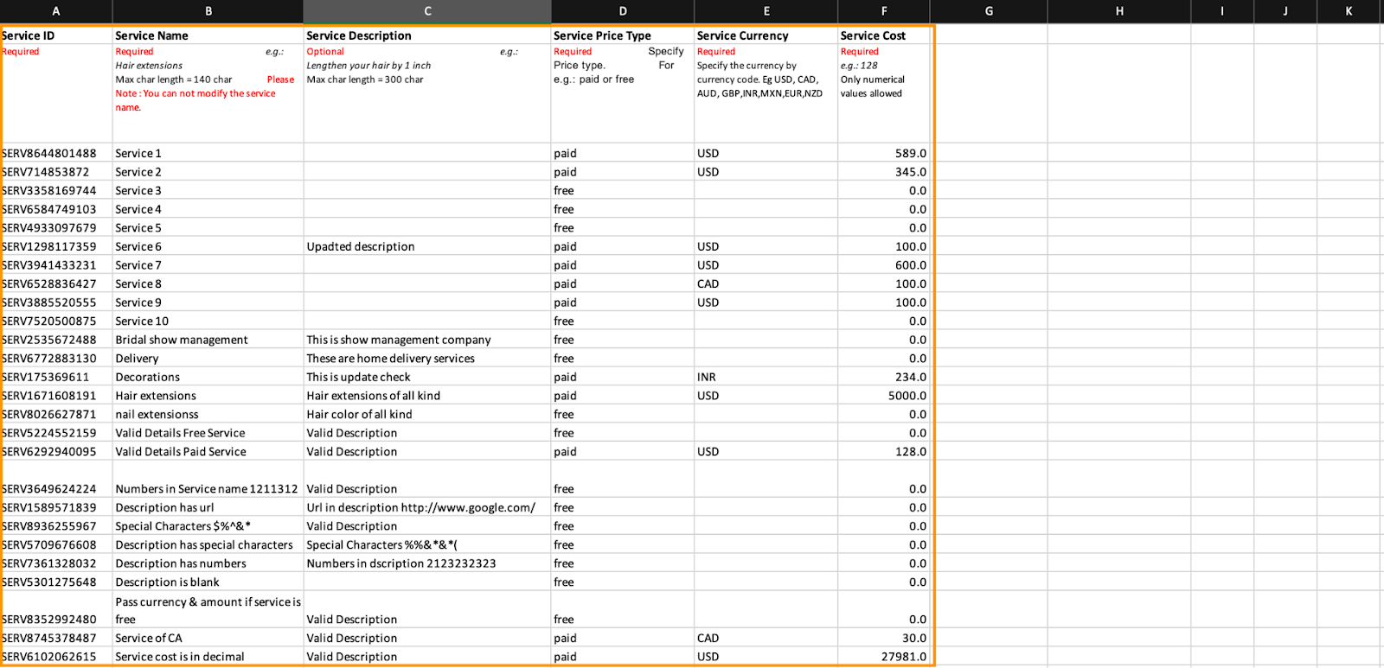Click the URL description cell with google.com
The width and height of the screenshot is (1384, 668).
pyautogui.click(x=427, y=507)
